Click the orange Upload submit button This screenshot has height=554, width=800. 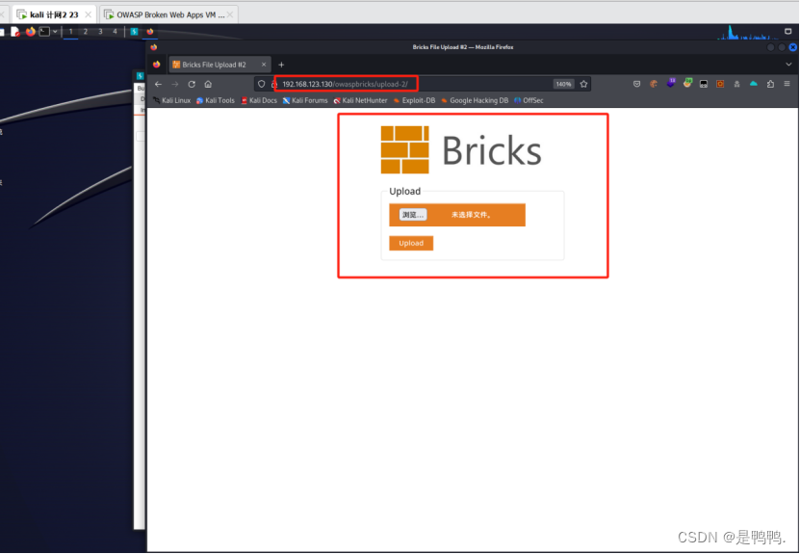click(411, 243)
